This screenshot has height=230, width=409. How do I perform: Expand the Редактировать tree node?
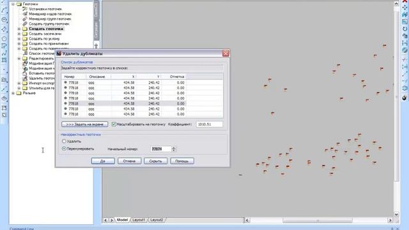coord(19,58)
